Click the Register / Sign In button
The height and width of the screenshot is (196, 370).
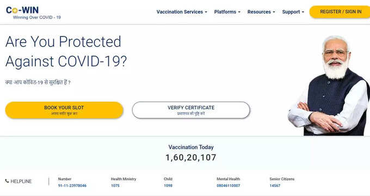point(340,12)
